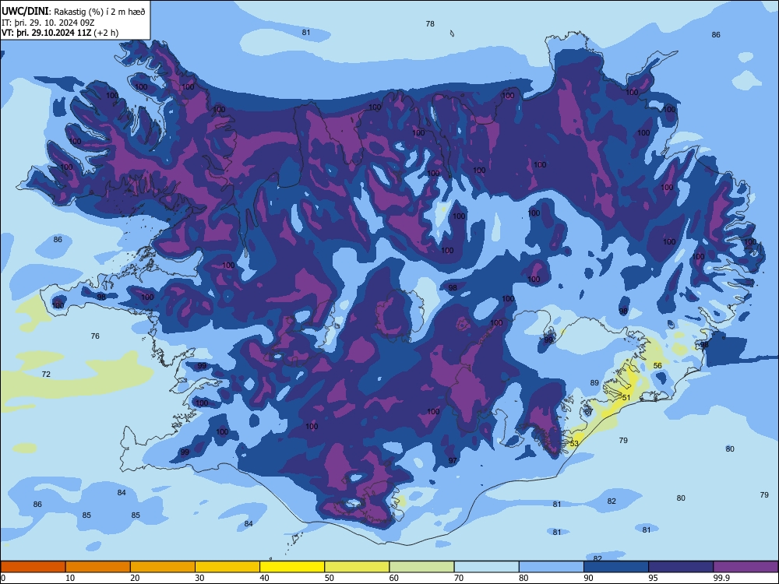Screen dimensions: 779x584
Task: Click the IT: þri. 29. 10. 2024 09Z line
Action: coord(48,23)
